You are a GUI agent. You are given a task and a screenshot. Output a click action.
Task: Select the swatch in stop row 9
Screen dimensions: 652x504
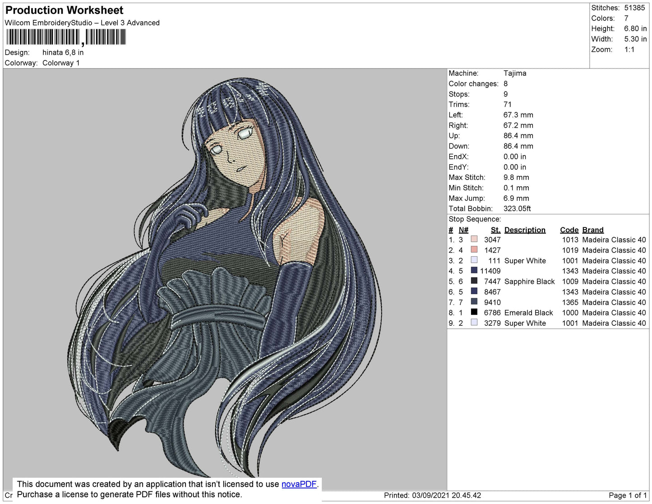(x=474, y=322)
